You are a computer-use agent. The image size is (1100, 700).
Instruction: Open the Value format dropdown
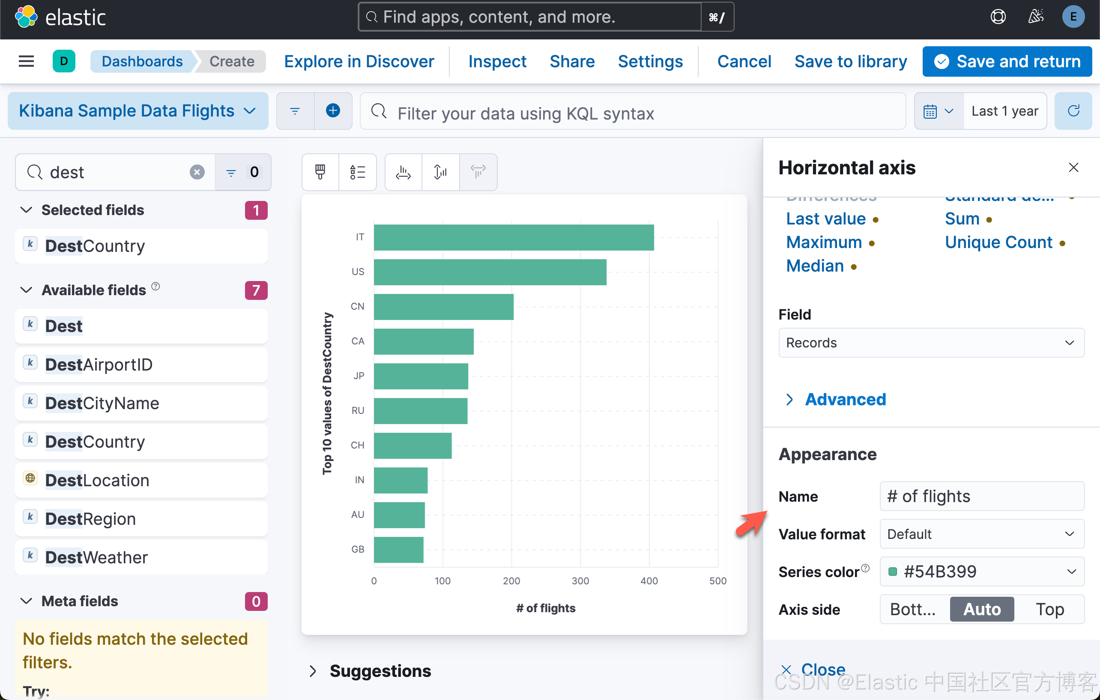[x=981, y=534]
